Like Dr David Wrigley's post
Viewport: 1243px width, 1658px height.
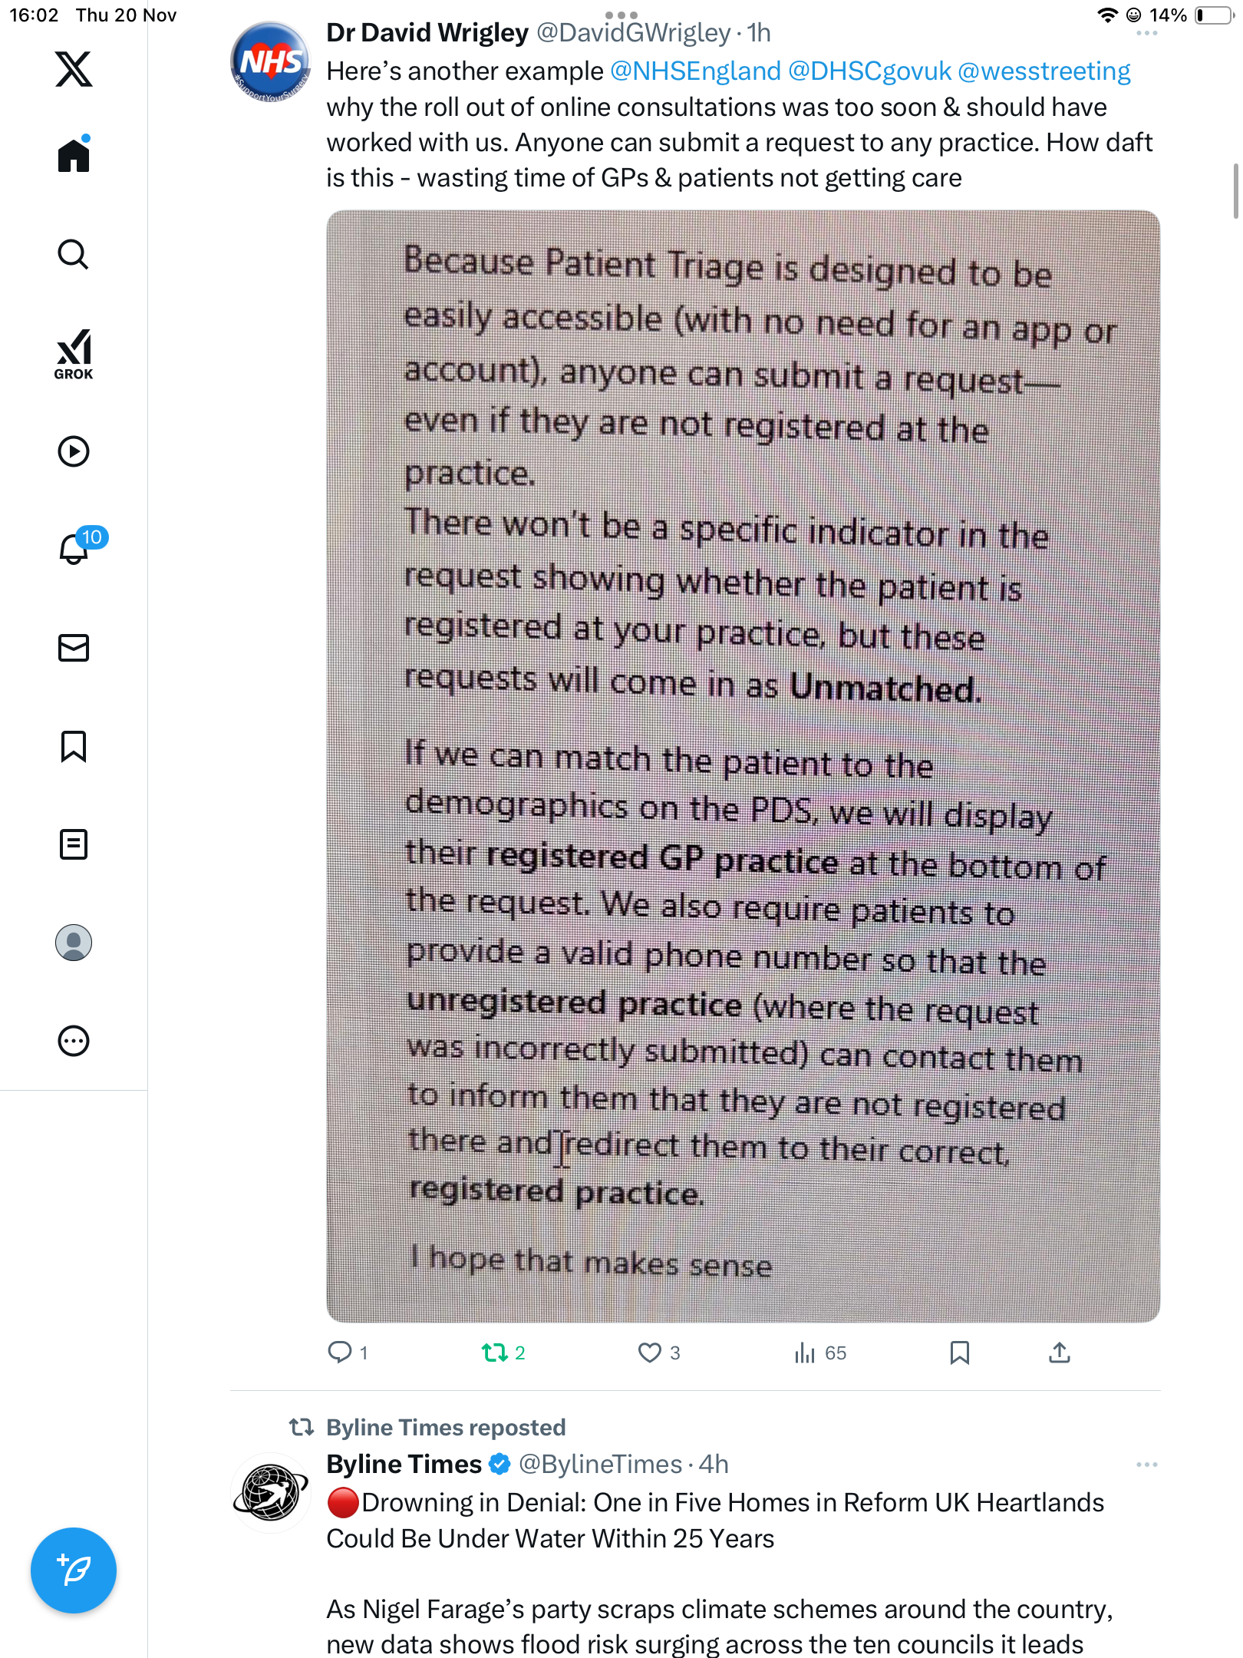(x=650, y=1352)
